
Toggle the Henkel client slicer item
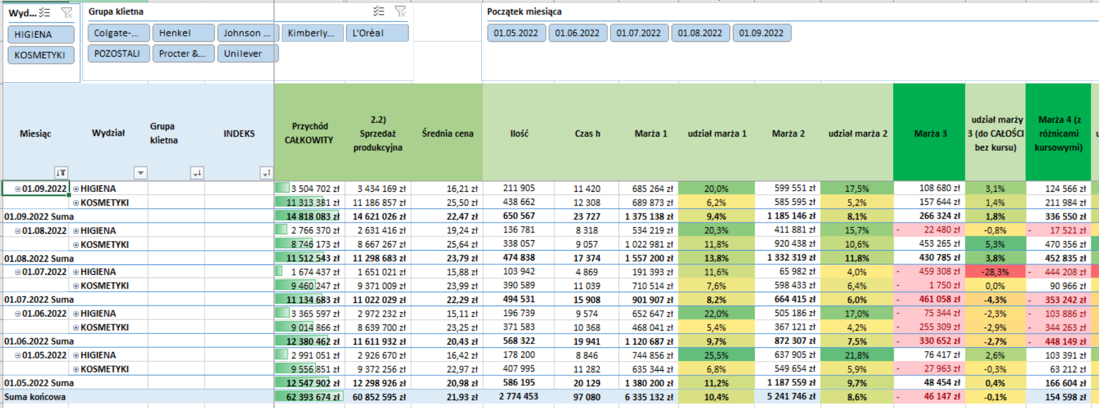[183, 33]
